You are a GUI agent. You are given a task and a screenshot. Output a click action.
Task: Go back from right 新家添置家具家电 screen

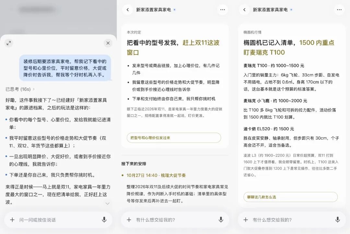244,10
